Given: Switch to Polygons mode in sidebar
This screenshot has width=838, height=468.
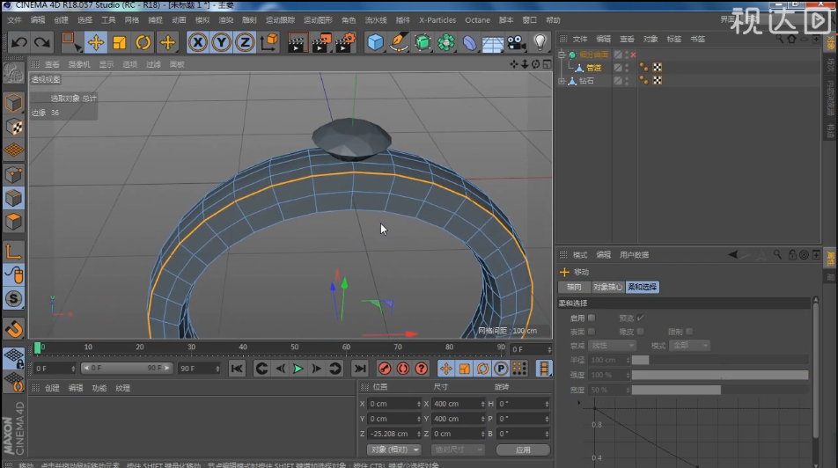Looking at the screenshot, I should pos(13,221).
